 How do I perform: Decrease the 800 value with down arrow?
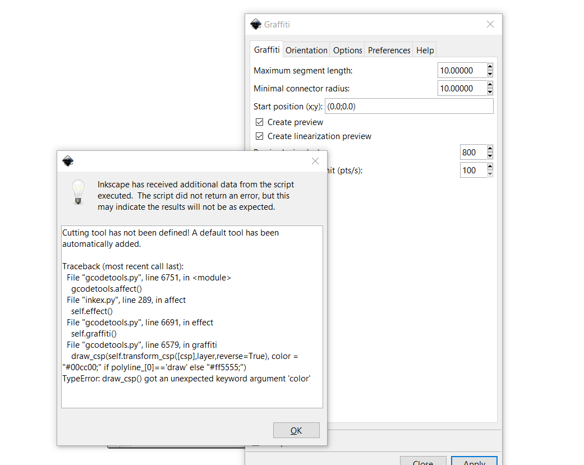point(490,156)
